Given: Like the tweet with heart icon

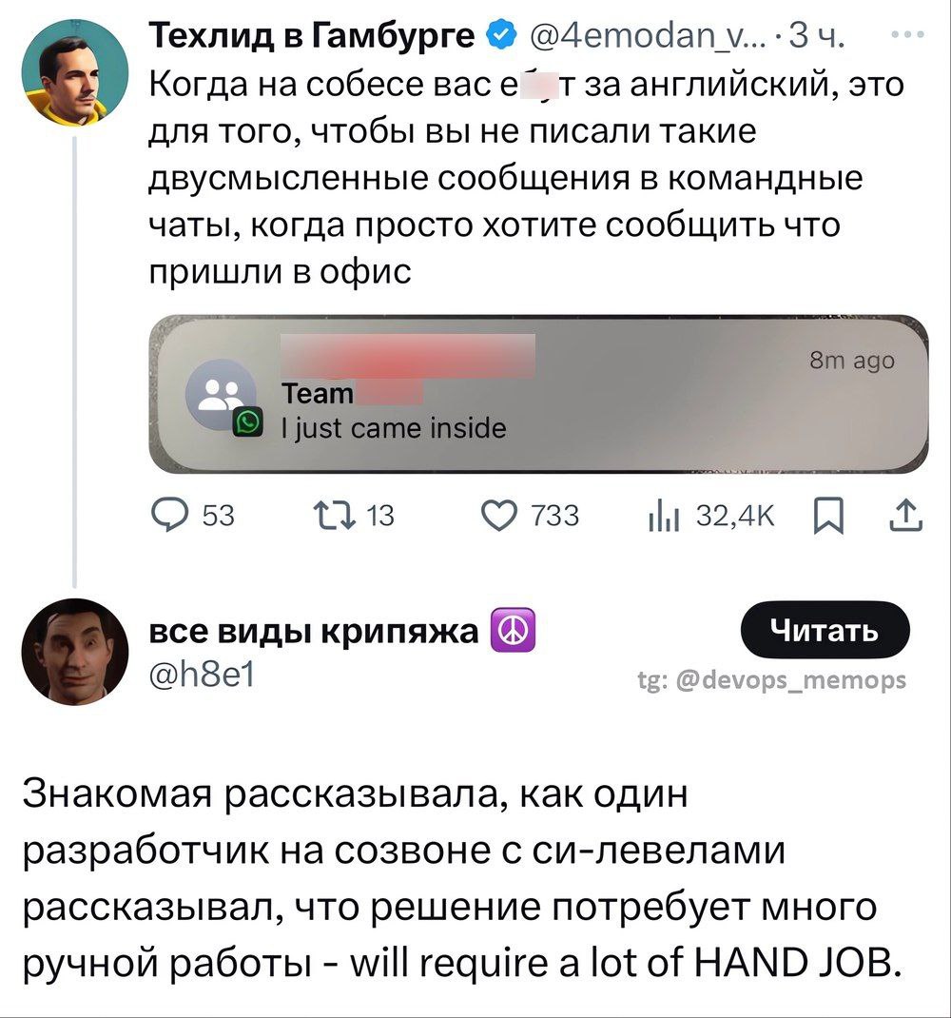Looking at the screenshot, I should [503, 515].
